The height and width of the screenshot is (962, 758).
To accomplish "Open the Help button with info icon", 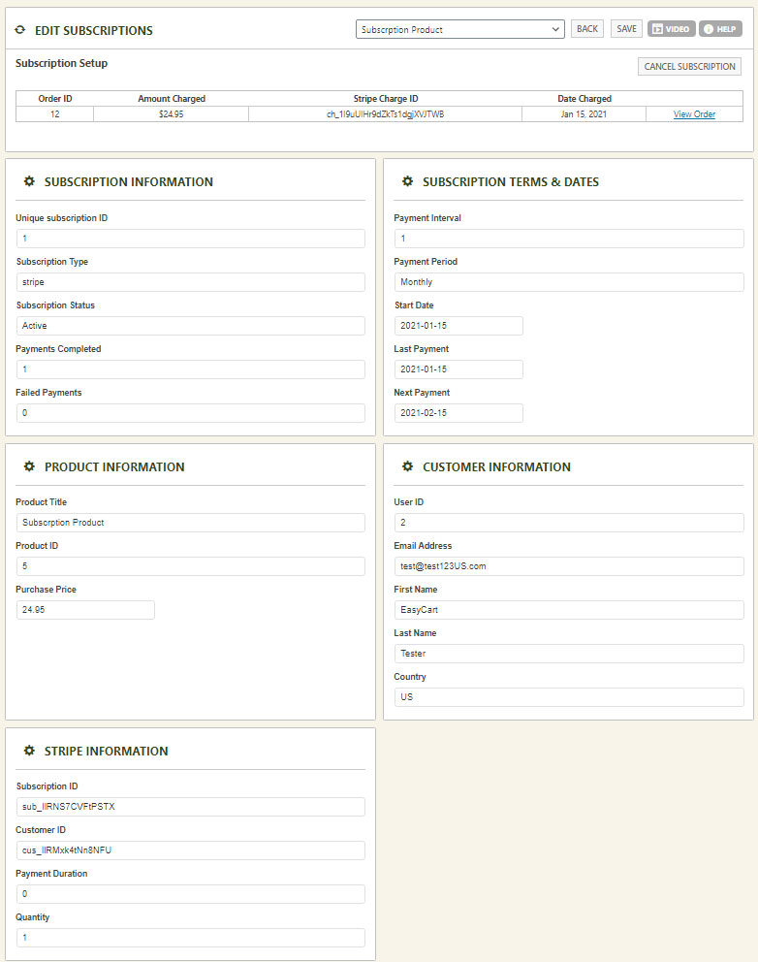I will (720, 29).
